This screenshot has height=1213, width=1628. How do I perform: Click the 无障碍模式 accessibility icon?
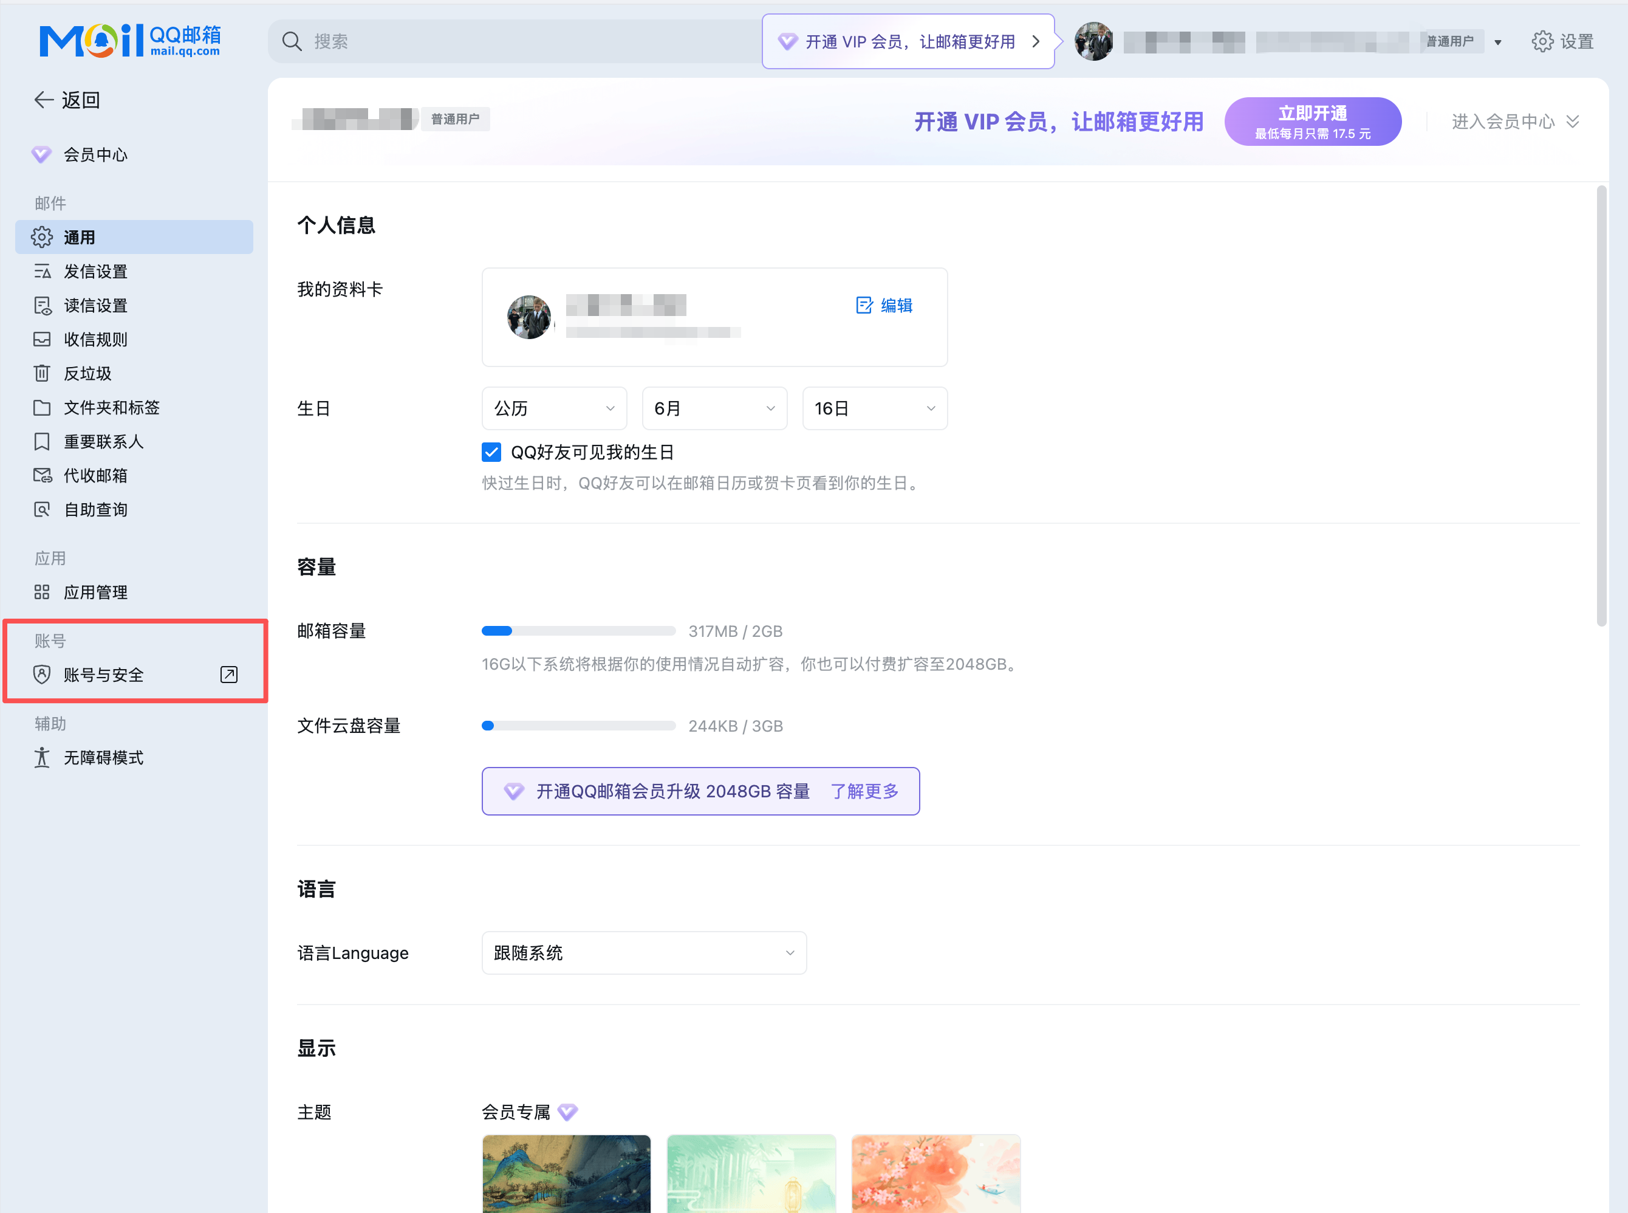coord(42,757)
